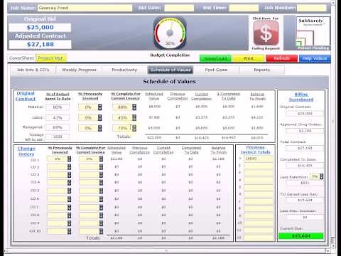Select the Project Mgt tab

[x=51, y=58]
